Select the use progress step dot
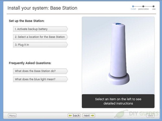Image resolution: width=162 pixels, height=121 pixels. [154, 6]
